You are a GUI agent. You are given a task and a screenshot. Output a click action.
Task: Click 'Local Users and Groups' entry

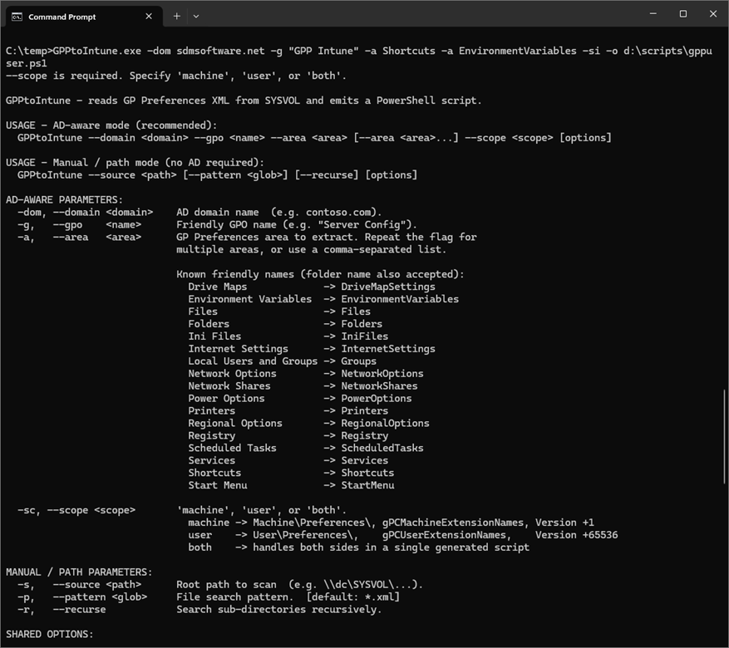pos(253,361)
